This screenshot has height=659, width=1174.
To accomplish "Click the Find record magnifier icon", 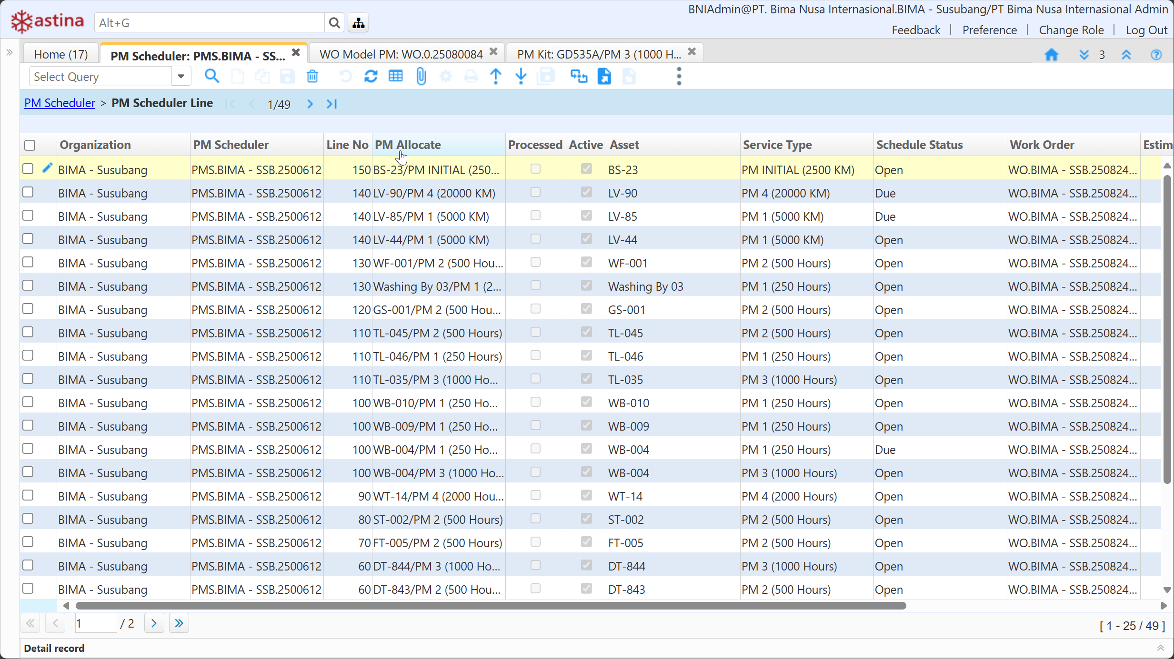I will 212,77.
